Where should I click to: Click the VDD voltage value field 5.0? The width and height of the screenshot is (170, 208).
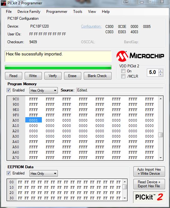click(x=153, y=72)
